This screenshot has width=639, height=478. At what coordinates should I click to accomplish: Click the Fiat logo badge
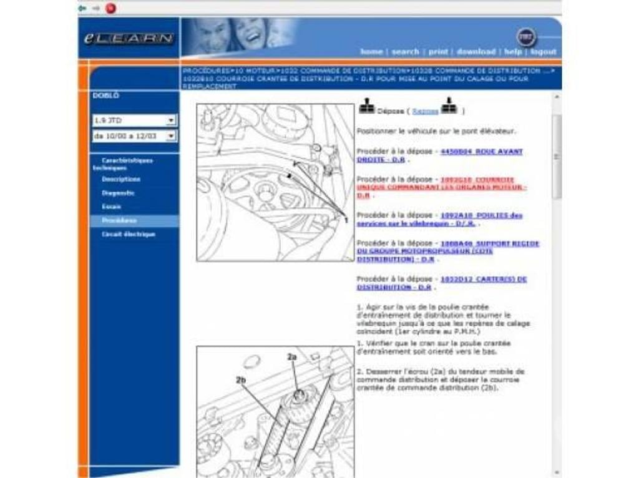coord(526,37)
